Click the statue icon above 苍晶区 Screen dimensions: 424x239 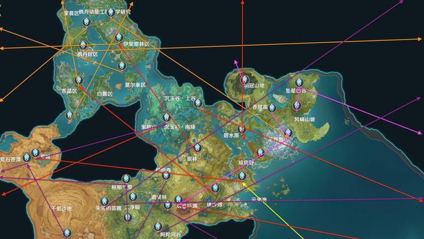79,80
